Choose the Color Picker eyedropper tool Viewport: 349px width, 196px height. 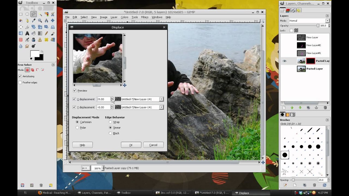34,20
